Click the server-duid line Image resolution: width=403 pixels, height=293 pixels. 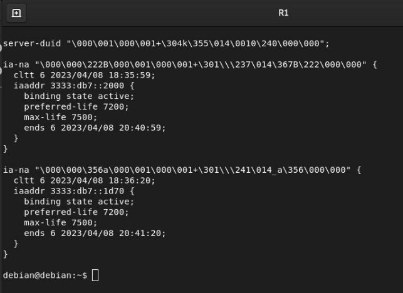(x=166, y=43)
